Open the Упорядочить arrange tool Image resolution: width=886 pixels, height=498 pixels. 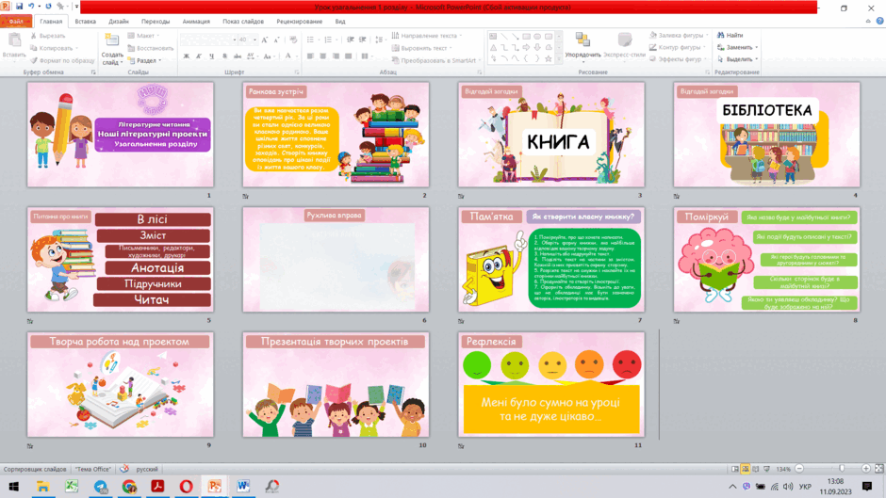pos(582,45)
